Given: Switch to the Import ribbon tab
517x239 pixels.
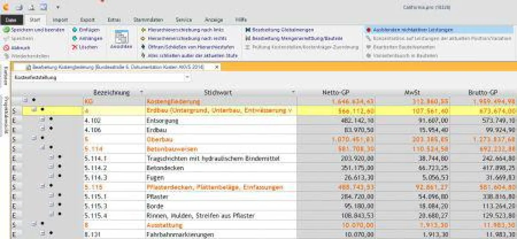Looking at the screenshot, I should [x=60, y=20].
